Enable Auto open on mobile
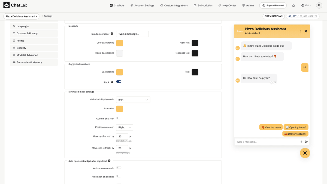This screenshot has height=184, width=327. click(119, 168)
